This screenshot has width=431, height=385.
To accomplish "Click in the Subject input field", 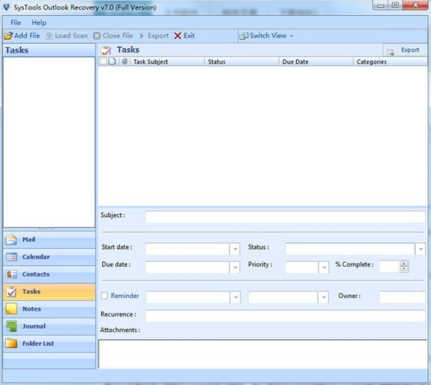I will (285, 217).
